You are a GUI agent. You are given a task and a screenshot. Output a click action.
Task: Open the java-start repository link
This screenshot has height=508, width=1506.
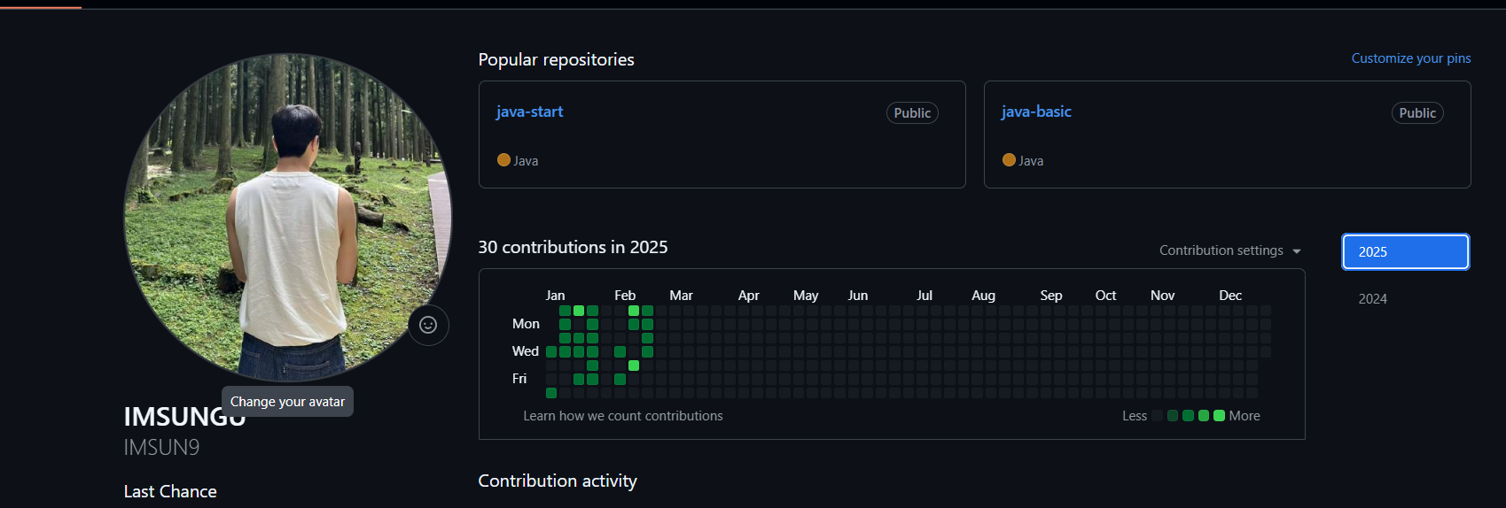click(x=529, y=112)
